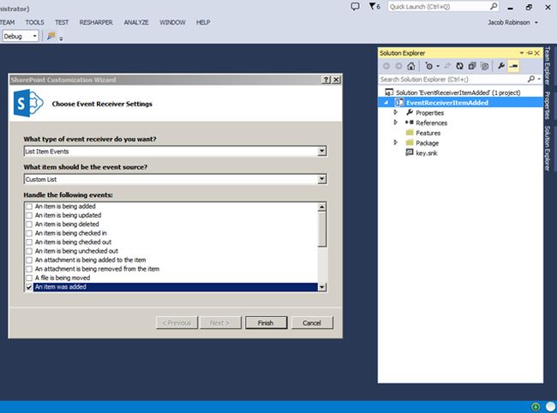This screenshot has width=557, height=413.
Task: Expand the Package node in Solution Explorer
Action: tap(395, 142)
